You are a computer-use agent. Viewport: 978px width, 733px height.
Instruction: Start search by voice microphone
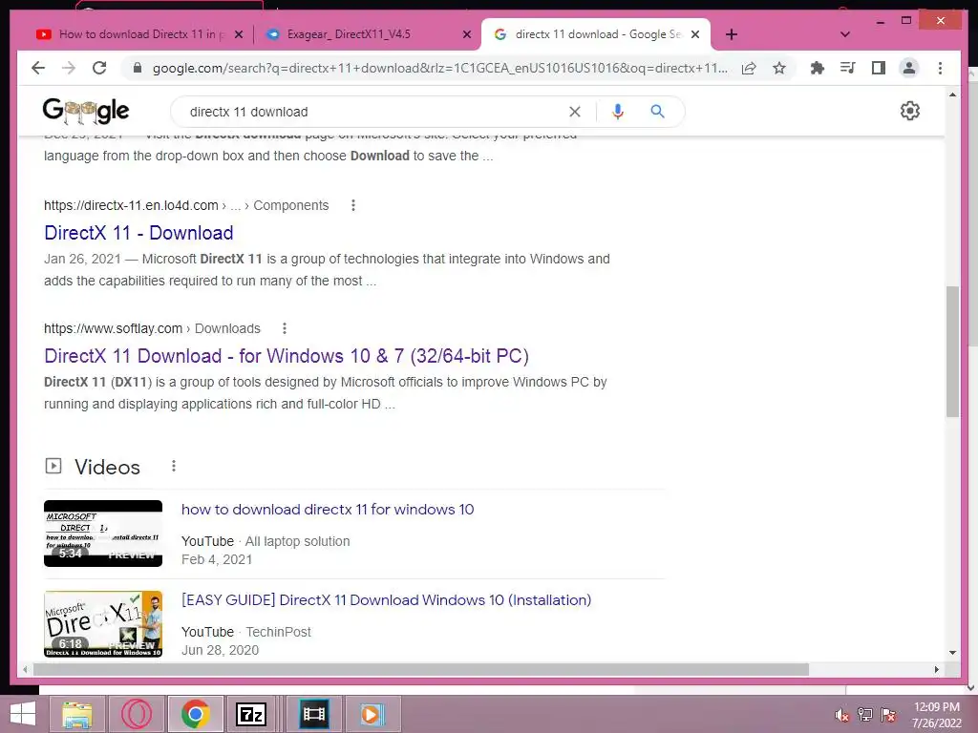coord(618,112)
